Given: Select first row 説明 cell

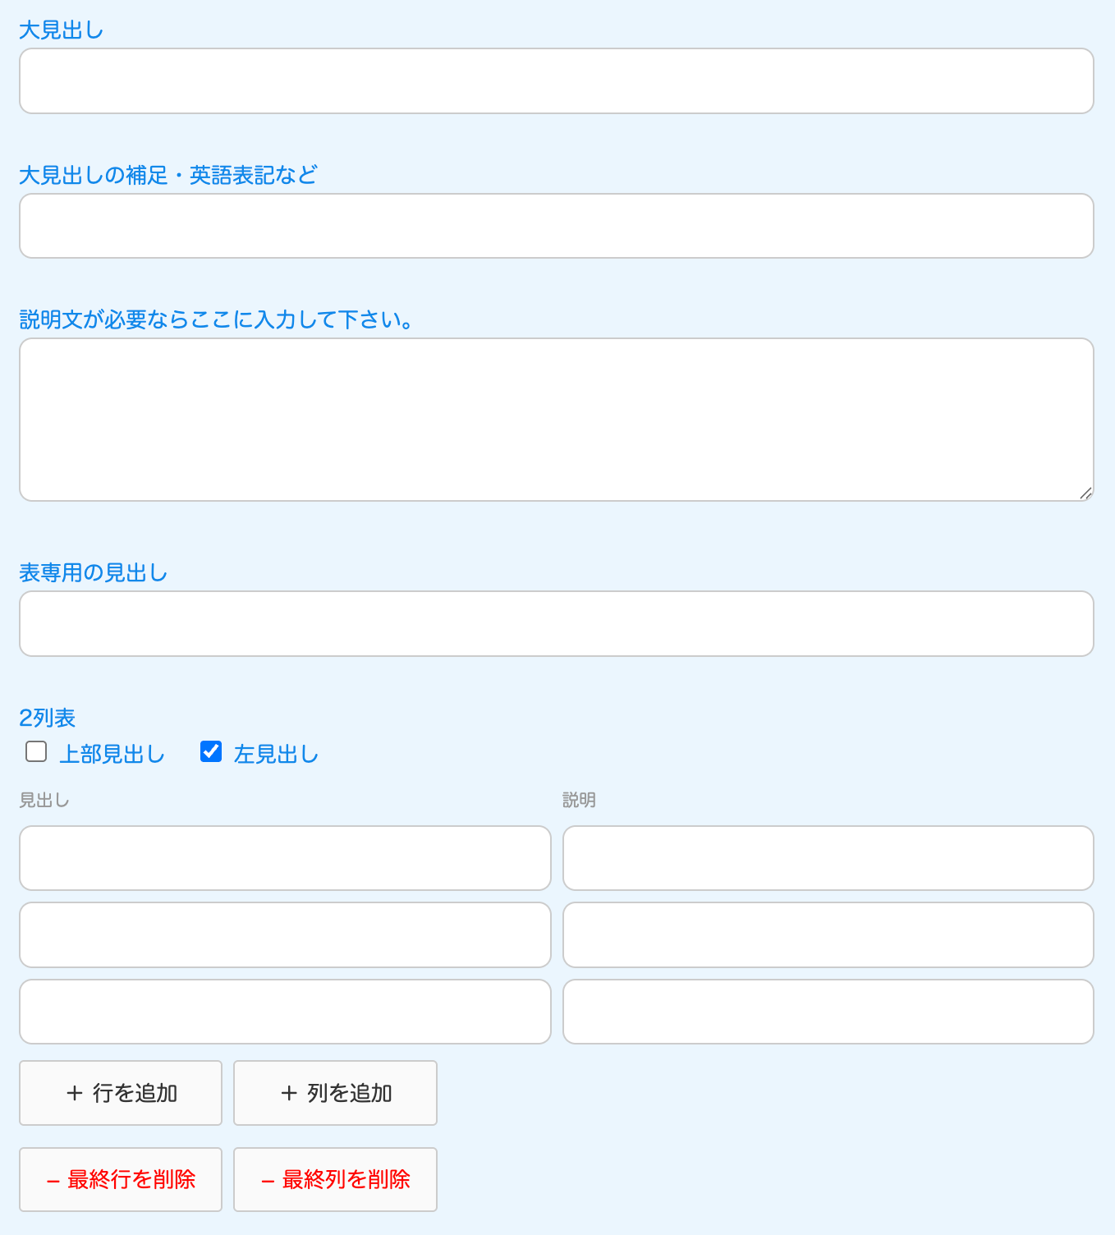Looking at the screenshot, I should coord(828,858).
